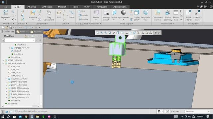Image resolution: width=213 pixels, height=119 pixels.
Task: Expand the Operations group dropdown
Action: [9, 23]
